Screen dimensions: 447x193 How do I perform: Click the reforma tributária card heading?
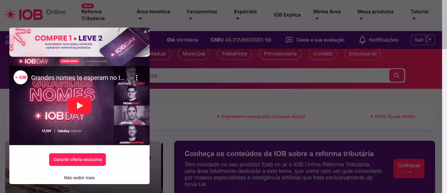tap(279, 154)
